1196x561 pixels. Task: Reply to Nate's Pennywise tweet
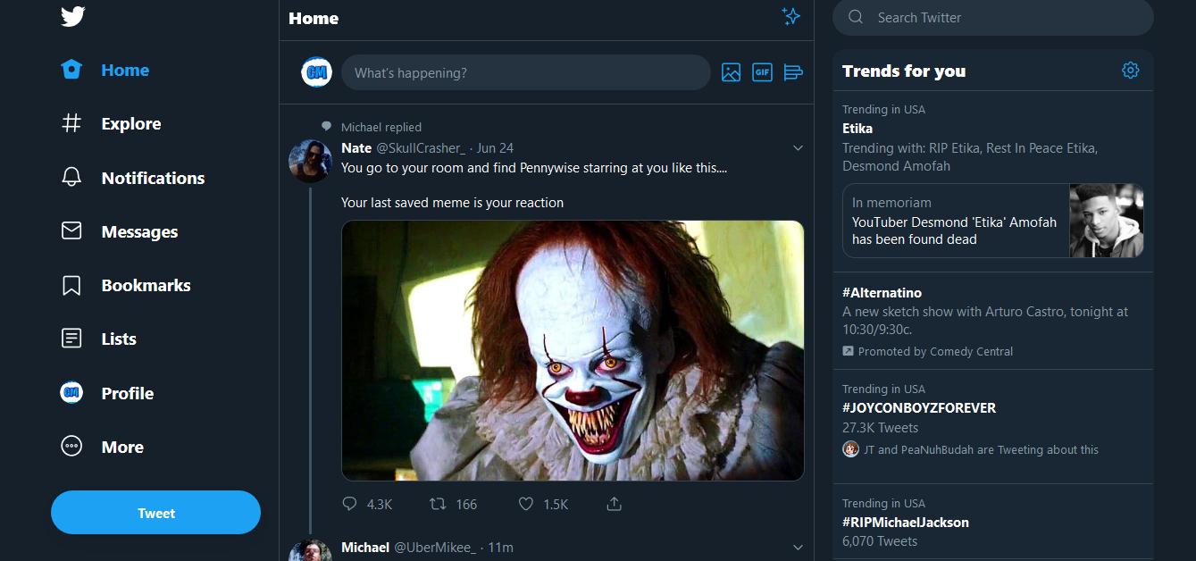click(349, 504)
